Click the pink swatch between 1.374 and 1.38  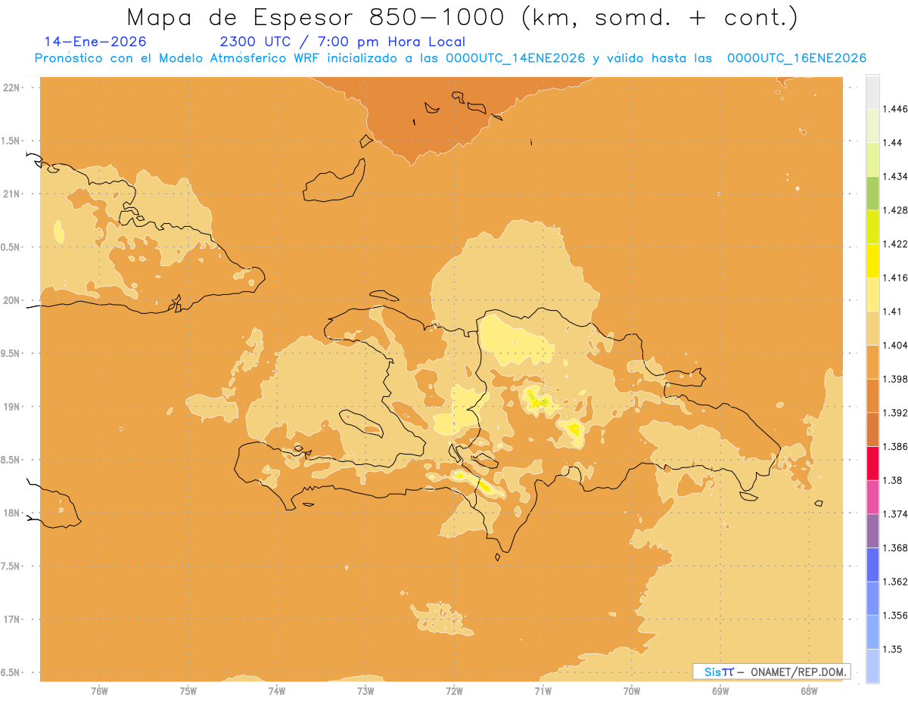(872, 497)
